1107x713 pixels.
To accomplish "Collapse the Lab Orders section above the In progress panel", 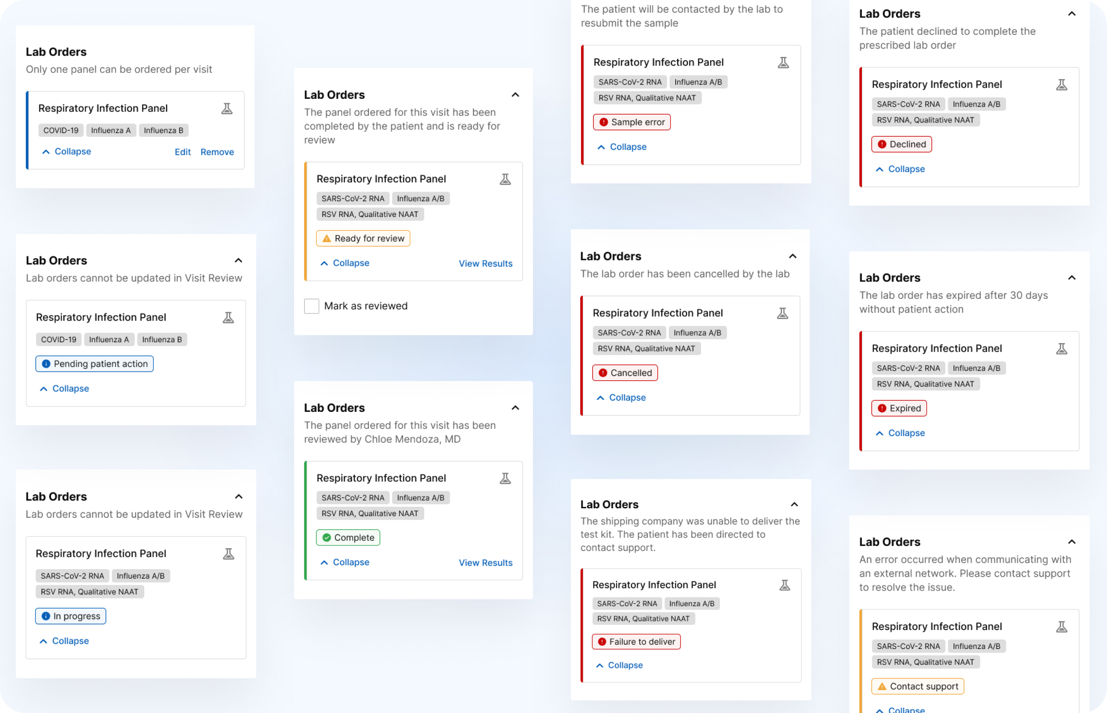I will click(x=238, y=497).
